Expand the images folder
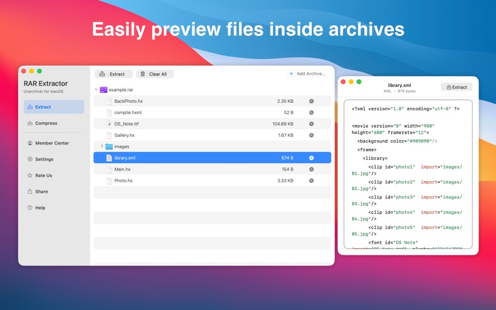 coord(102,146)
